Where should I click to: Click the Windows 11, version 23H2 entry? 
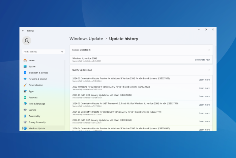(x=141, y=60)
